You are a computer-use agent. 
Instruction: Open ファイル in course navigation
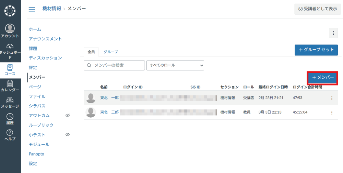click(x=37, y=96)
